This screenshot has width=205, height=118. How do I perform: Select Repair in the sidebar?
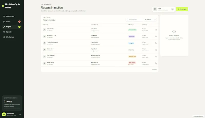[12, 27]
